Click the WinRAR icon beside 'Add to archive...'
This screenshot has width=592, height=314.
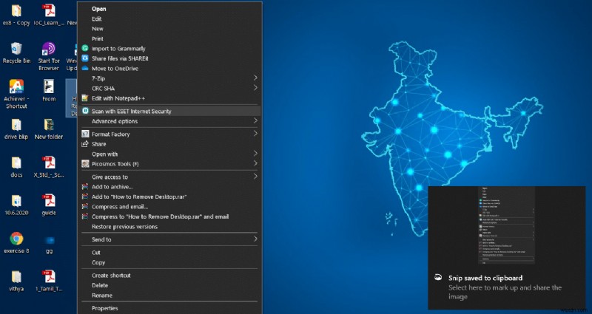tap(85, 187)
